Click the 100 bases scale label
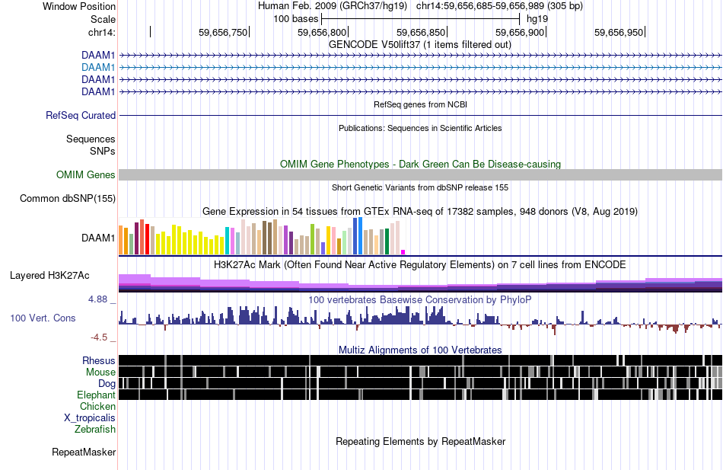 pyautogui.click(x=295, y=19)
